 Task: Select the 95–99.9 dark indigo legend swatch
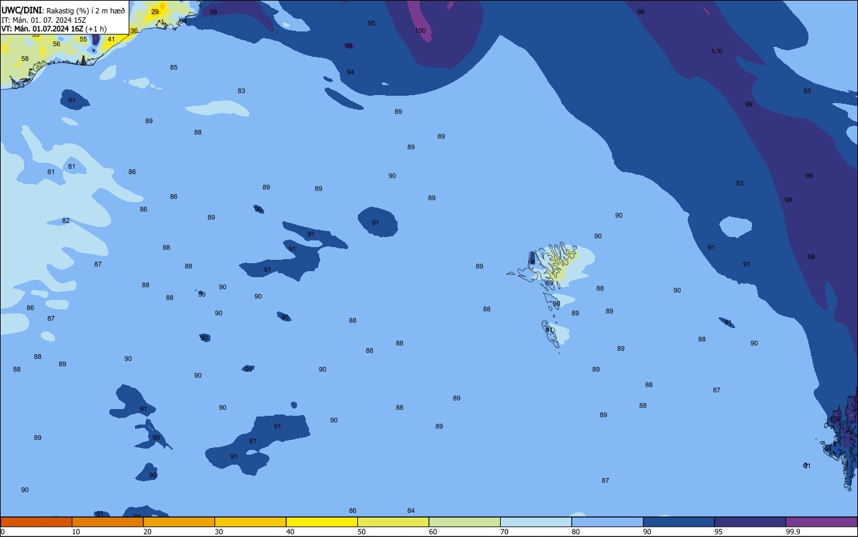[750, 522]
